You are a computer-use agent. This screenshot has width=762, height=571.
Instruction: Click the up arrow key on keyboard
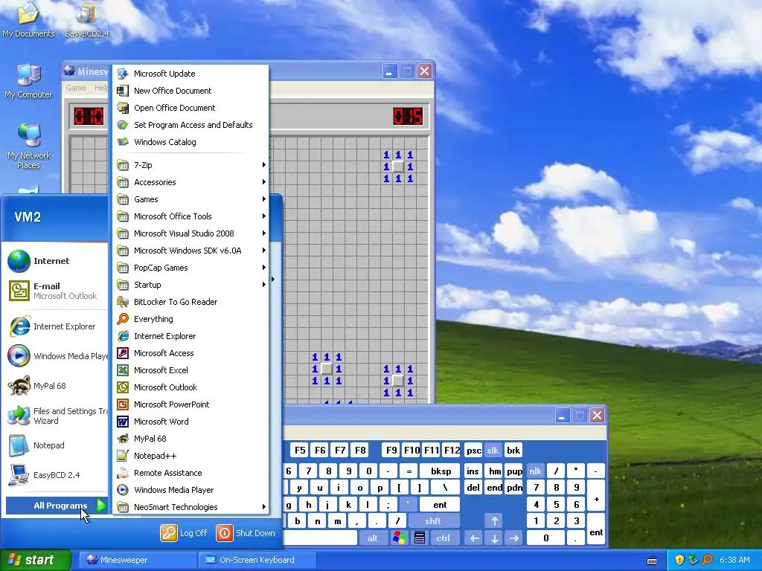tap(494, 521)
